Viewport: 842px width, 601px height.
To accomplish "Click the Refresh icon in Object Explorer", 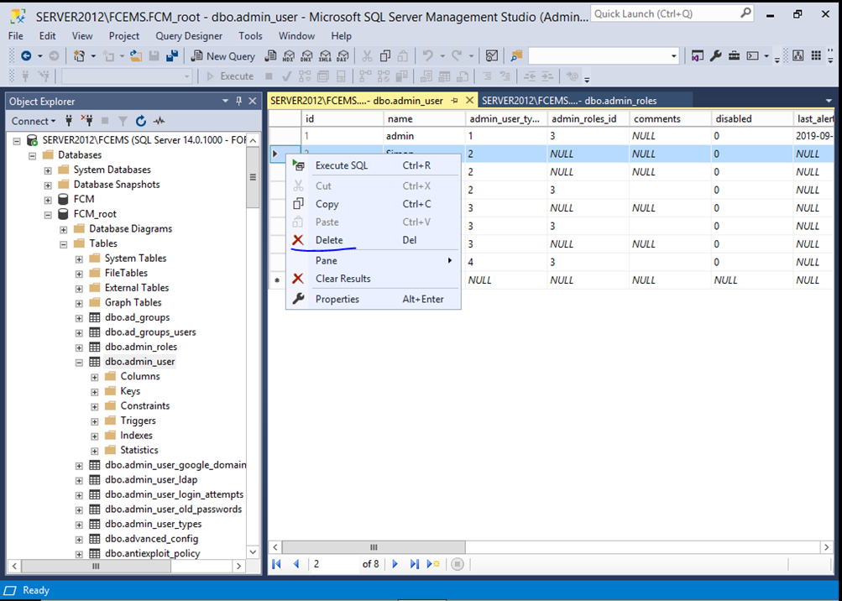I will [x=140, y=121].
